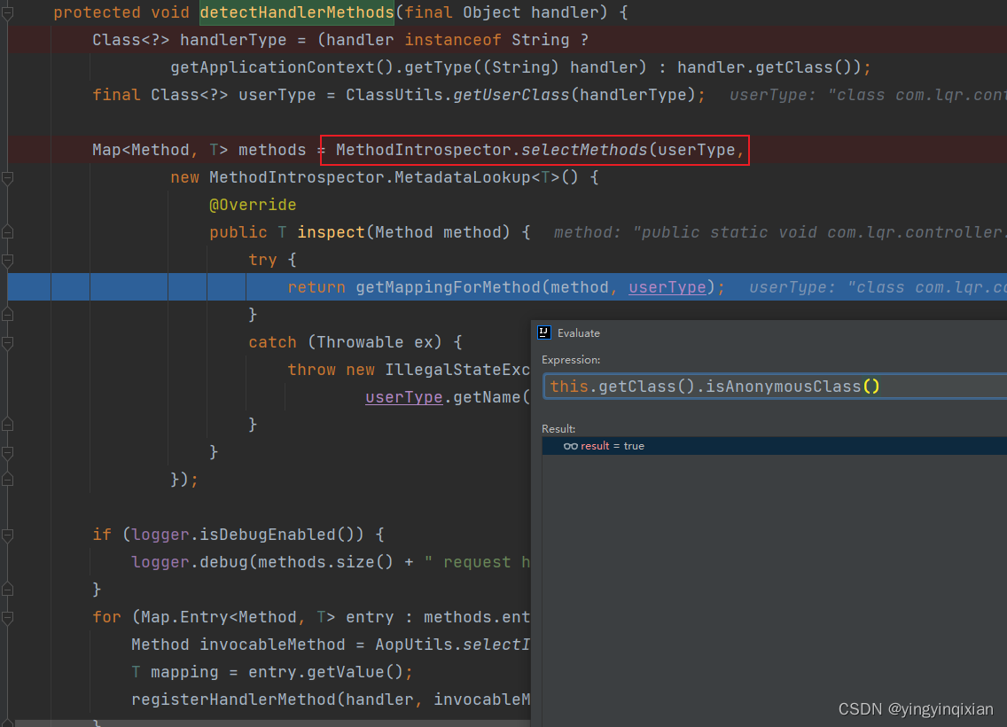Click the glasses watch icon beside result
The width and height of the screenshot is (1007, 727).
570,446
